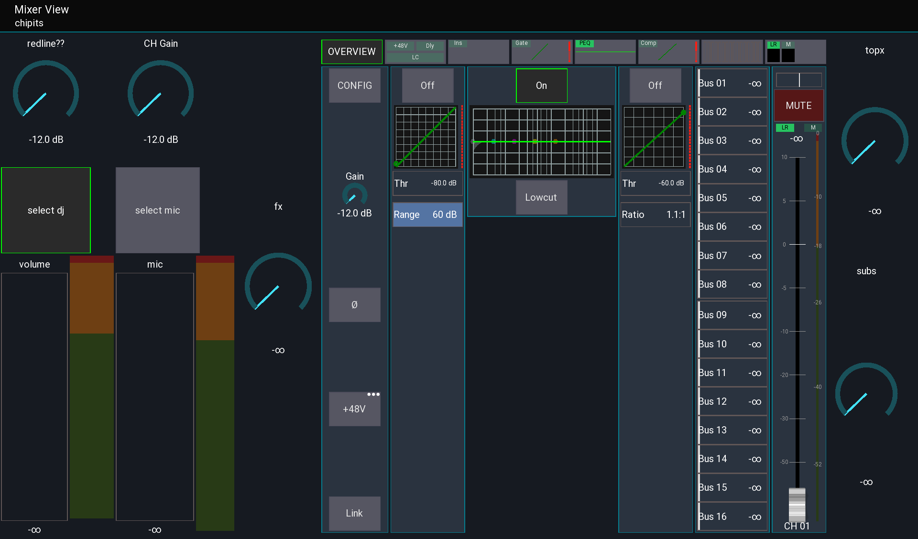Open the gate Range 60 dB selector
Viewport: 918px width, 539px height.
click(x=427, y=215)
